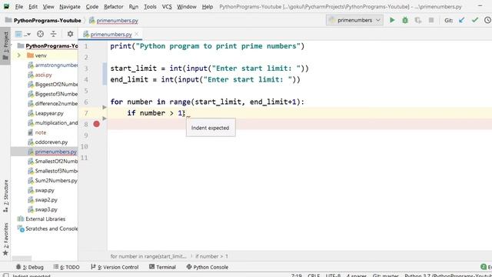Image resolution: width=492 pixels, height=277 pixels.
Task: Show Git history clock icon
Action: (487, 20)
